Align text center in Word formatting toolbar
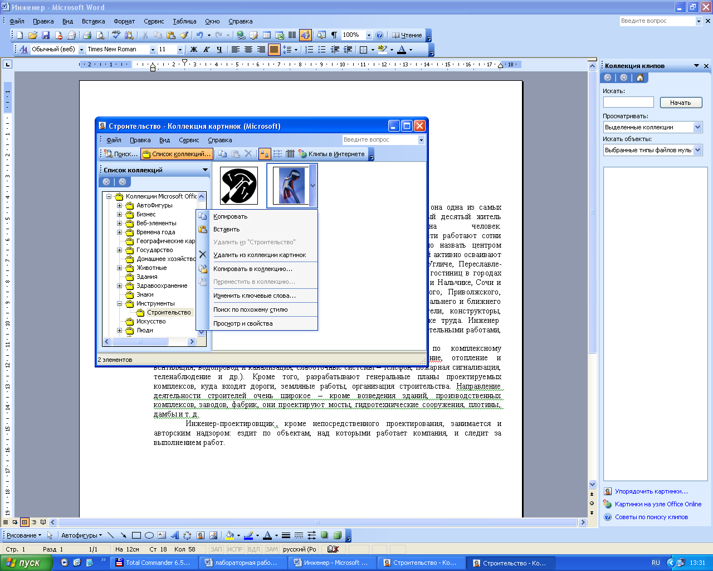Image resolution: width=713 pixels, height=571 pixels. tap(248, 50)
